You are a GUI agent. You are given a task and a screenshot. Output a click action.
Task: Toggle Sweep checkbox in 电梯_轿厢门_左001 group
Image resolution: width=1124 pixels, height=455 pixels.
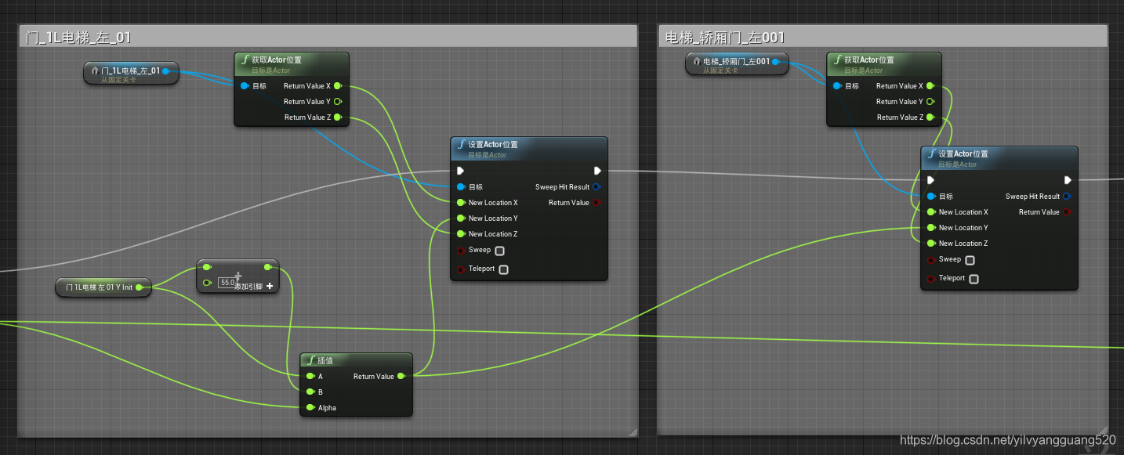970,260
